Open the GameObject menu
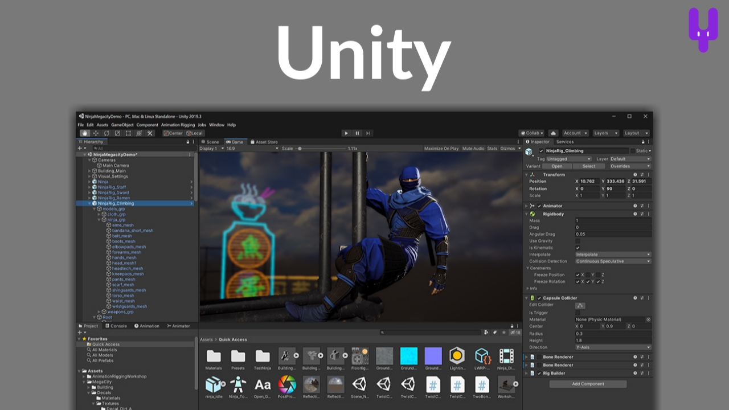Screen dimensions: 729x410 coord(122,125)
